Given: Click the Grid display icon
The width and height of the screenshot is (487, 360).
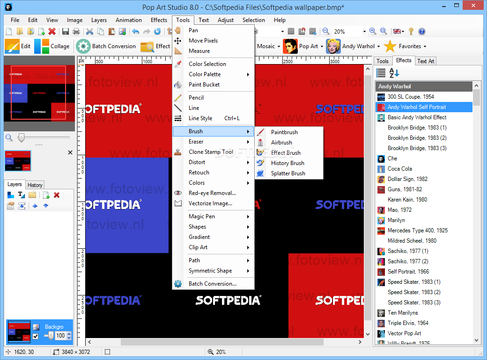Looking at the screenshot, I should [291, 31].
